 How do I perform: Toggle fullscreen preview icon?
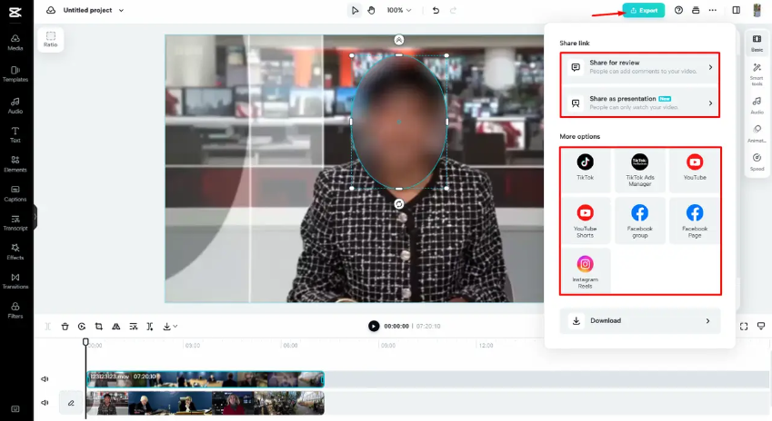[744, 327]
